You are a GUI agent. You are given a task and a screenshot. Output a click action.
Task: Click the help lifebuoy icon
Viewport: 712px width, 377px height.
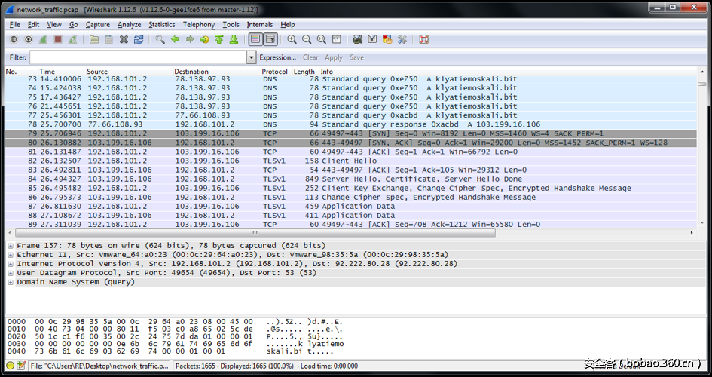pos(423,39)
